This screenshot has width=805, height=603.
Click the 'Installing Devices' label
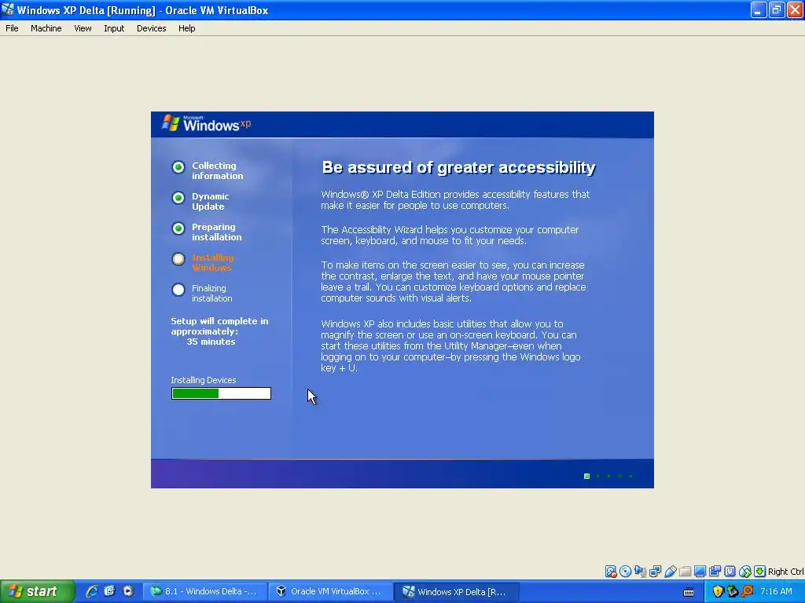(x=204, y=380)
